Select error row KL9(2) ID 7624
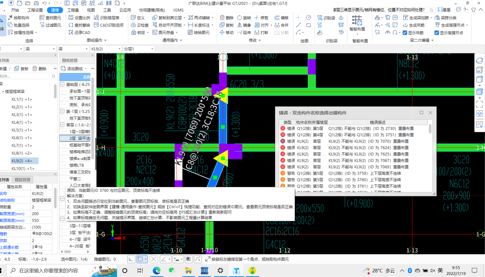This screenshot has height=277, width=485. (354, 148)
